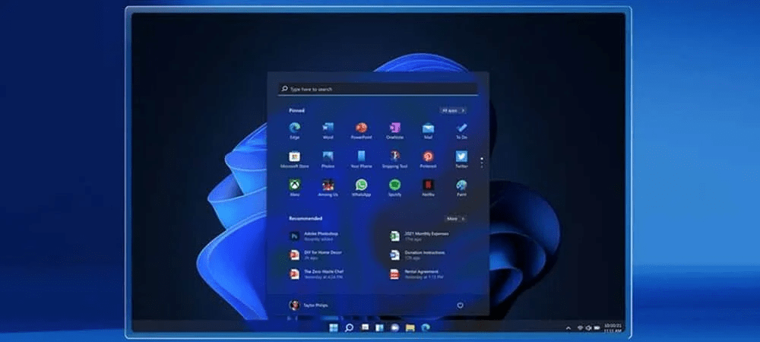760x342 pixels.
Task: Open the Pinterest pinned app
Action: (428, 160)
